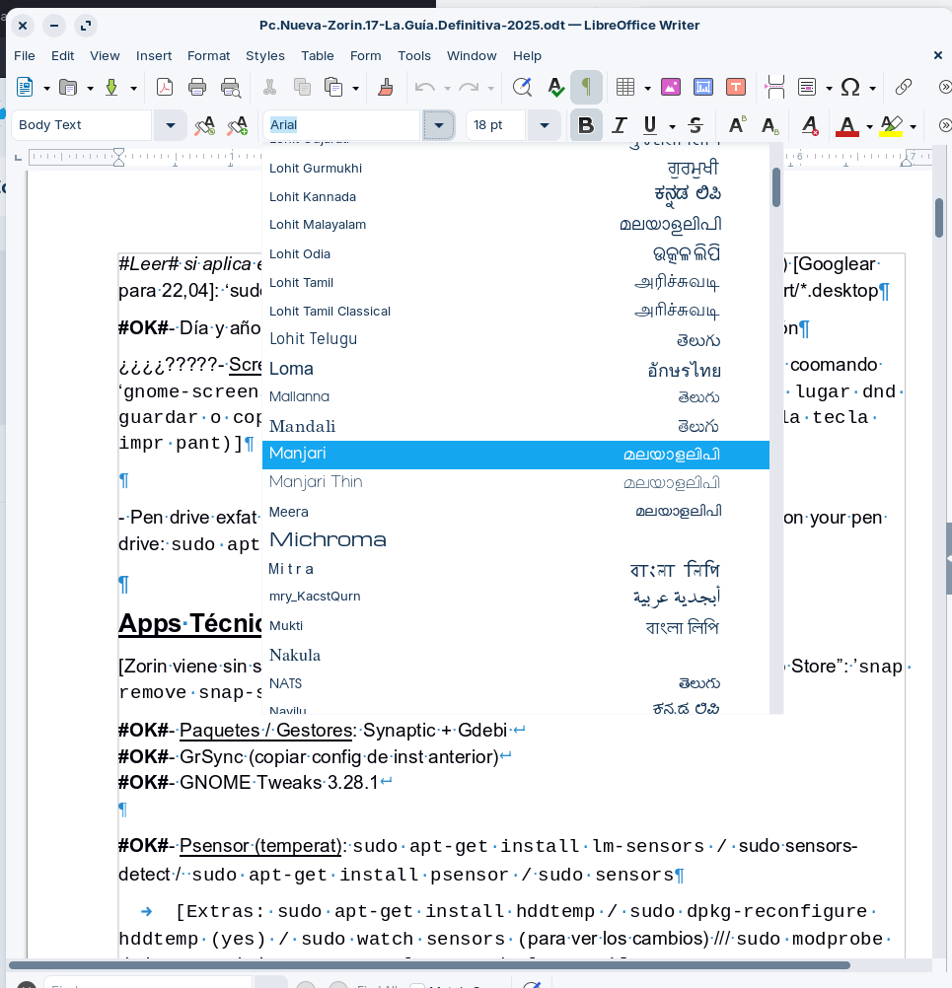This screenshot has height=988, width=952.
Task: Click the font name input field
Action: coord(341,125)
